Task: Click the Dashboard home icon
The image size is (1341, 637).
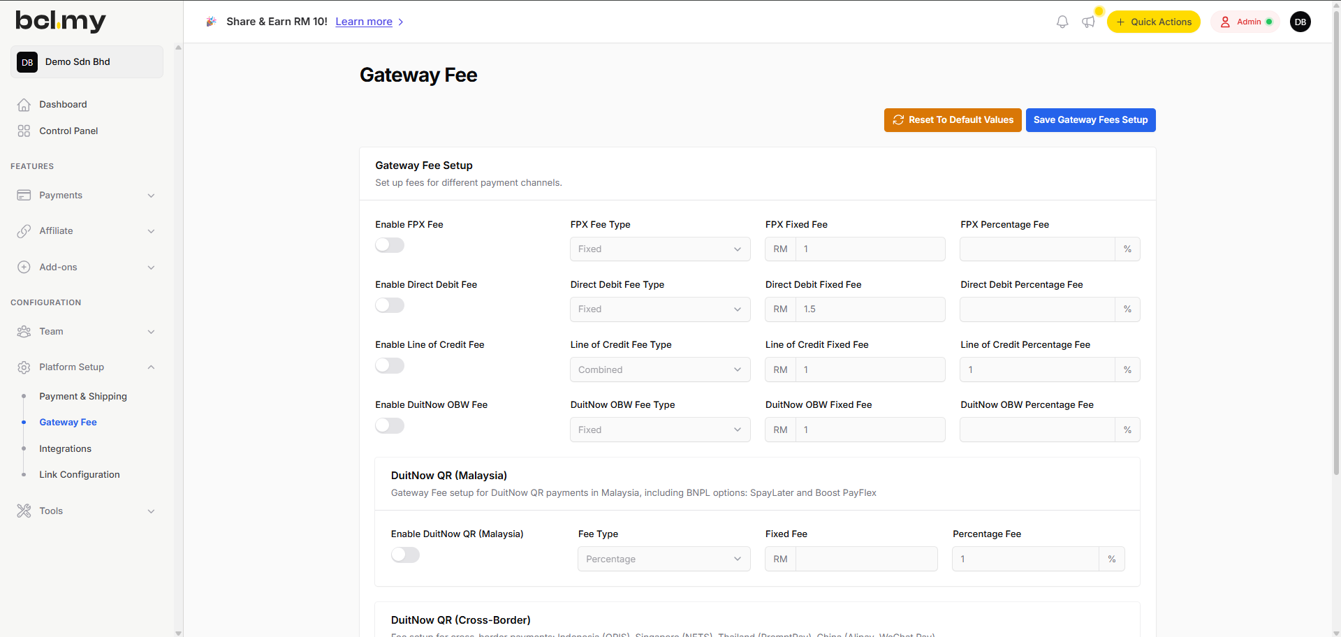Action: pyautogui.click(x=24, y=105)
